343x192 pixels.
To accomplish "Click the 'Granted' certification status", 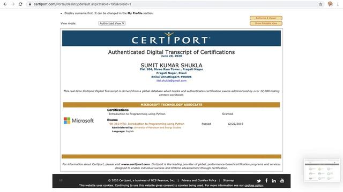I will (x=227, y=114).
